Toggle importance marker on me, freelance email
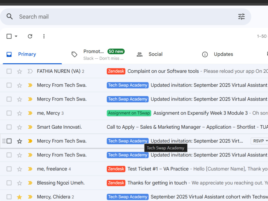268x201 pixels. click(x=30, y=169)
